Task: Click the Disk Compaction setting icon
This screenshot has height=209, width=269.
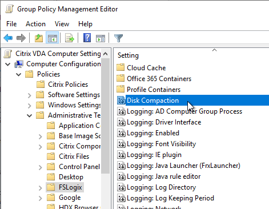Action: (121, 100)
